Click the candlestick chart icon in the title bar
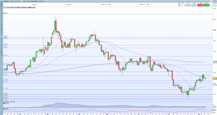The width and height of the screenshot is (217, 115). [1, 1]
